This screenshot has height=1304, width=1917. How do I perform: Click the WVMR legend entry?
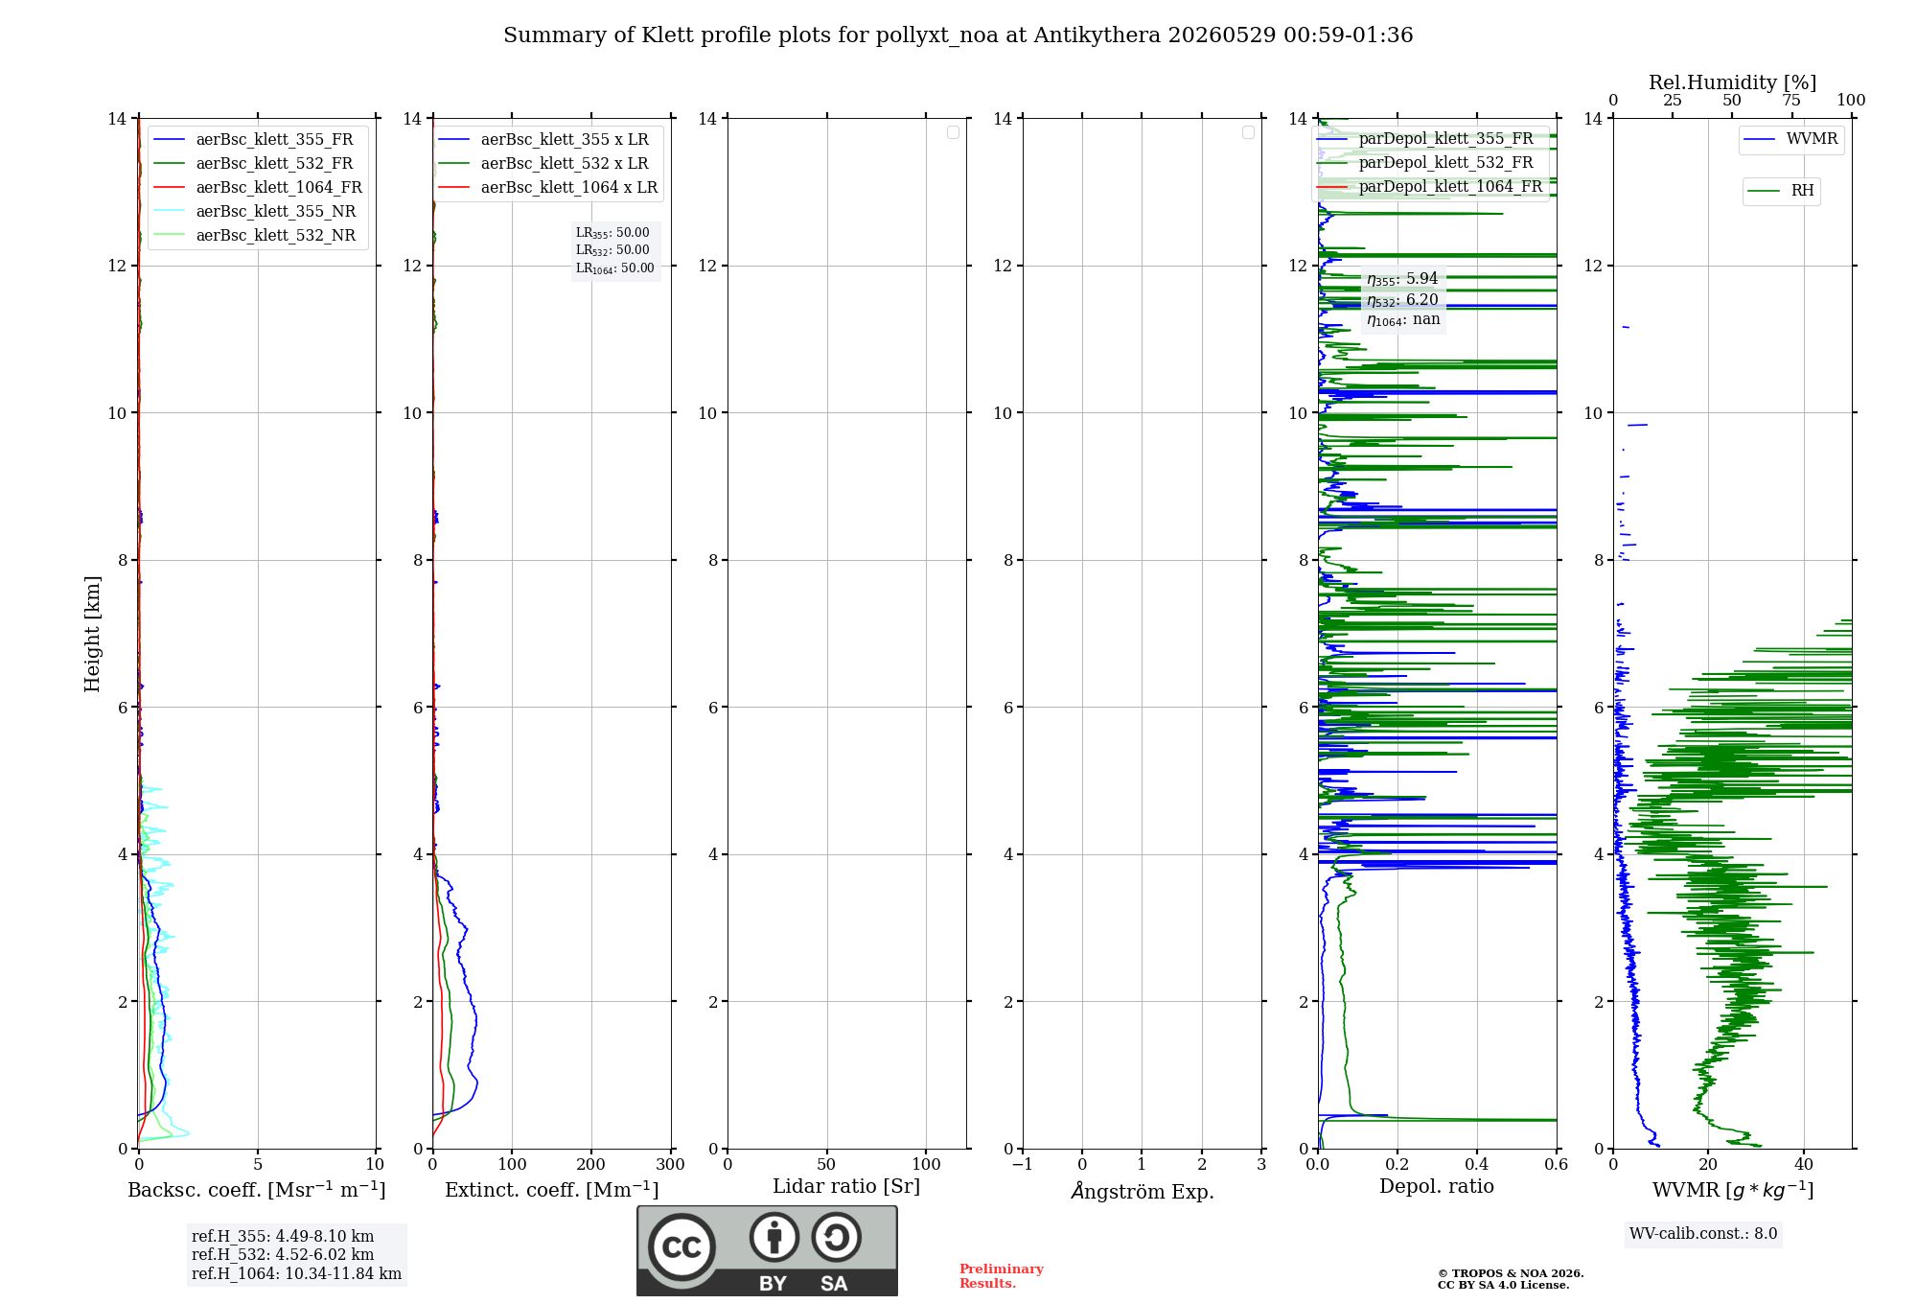(1791, 139)
